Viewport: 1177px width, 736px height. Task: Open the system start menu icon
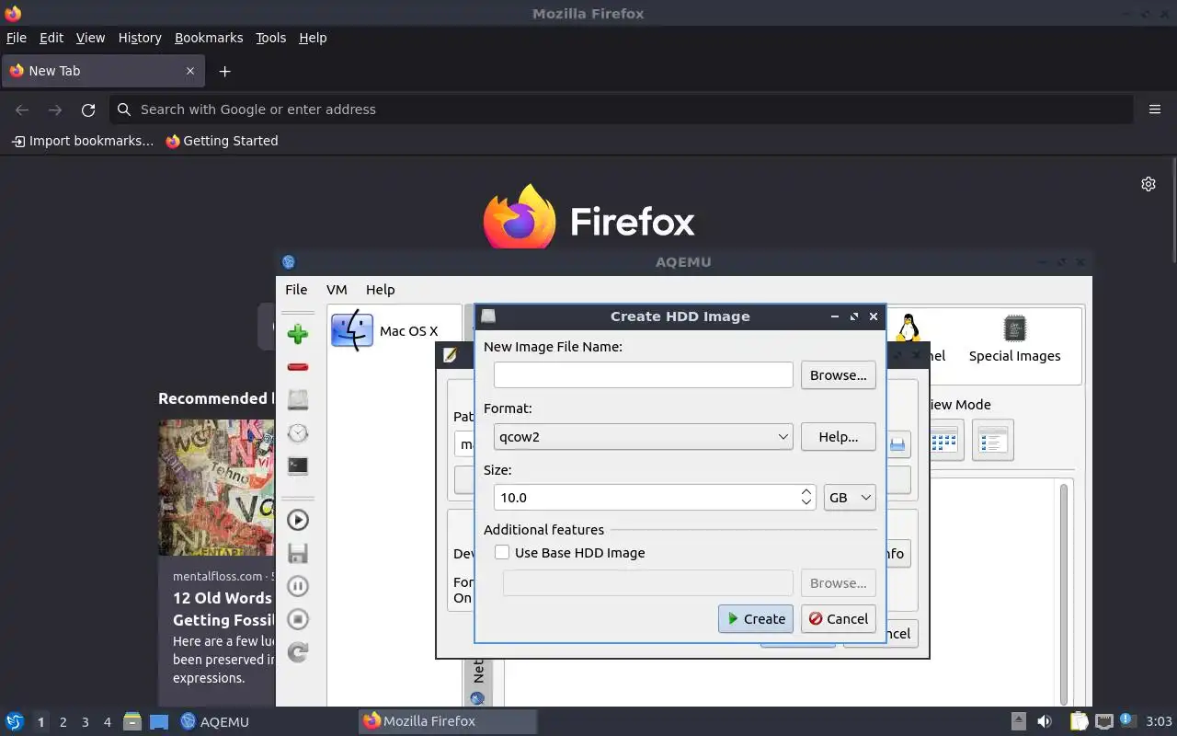coord(15,721)
